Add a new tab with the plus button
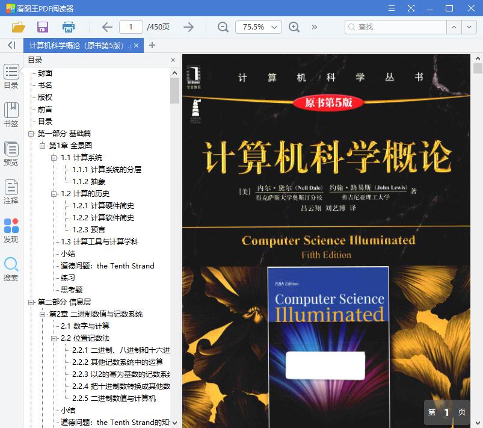 pyautogui.click(x=152, y=45)
